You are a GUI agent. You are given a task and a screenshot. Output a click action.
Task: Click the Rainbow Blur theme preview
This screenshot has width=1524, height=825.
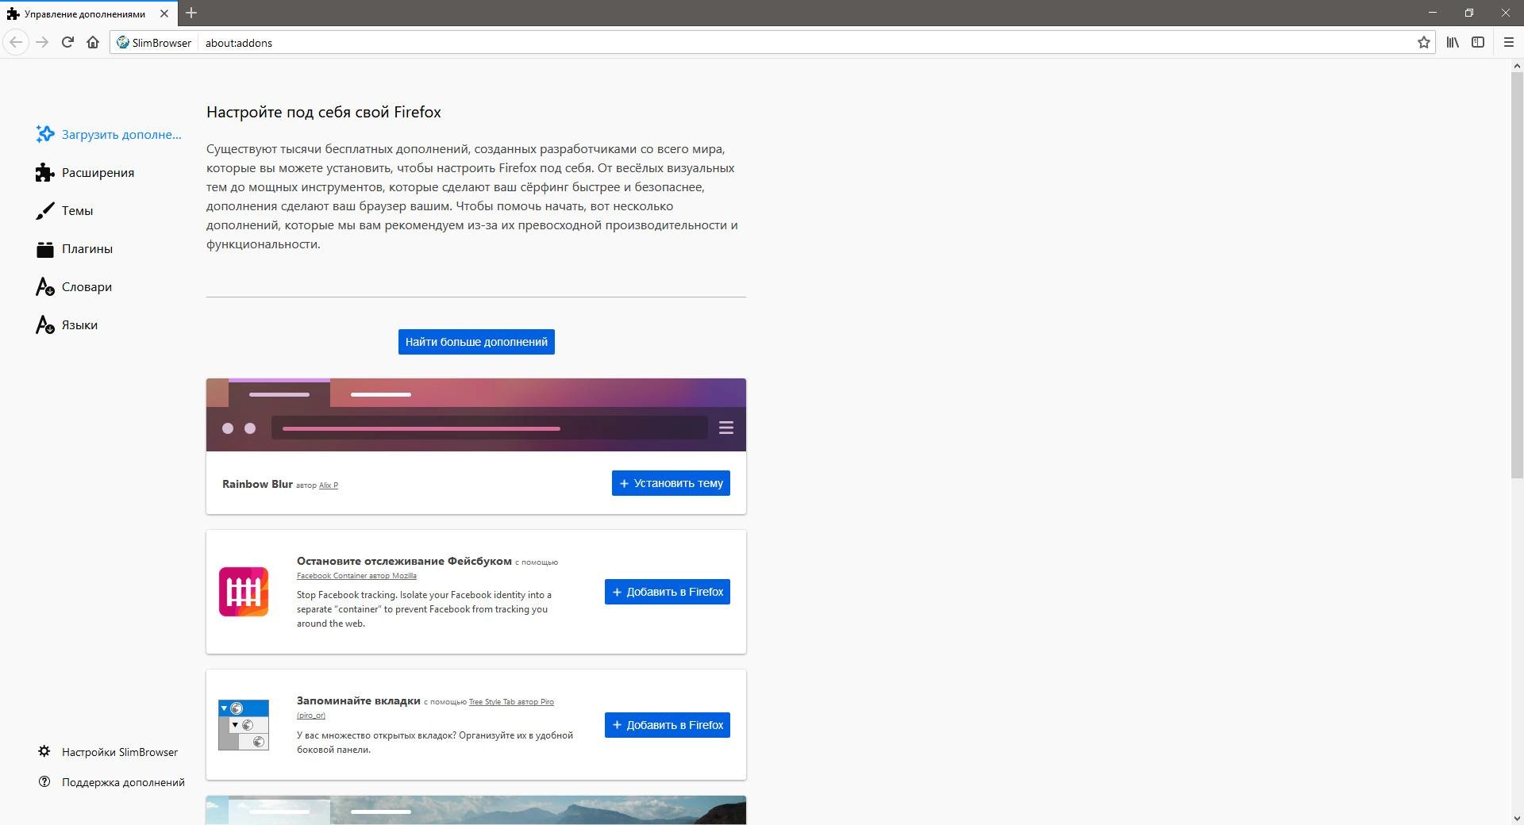[x=476, y=415]
